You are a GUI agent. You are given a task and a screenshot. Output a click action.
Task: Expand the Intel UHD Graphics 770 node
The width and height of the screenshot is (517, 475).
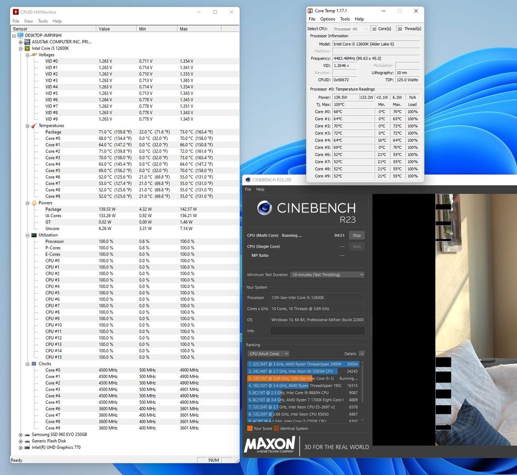(x=20, y=448)
